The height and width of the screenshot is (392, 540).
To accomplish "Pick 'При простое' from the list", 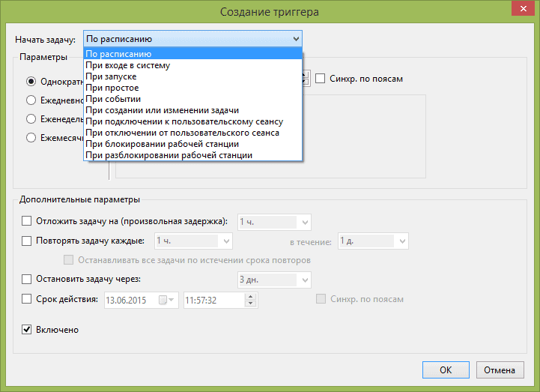I will coord(193,88).
